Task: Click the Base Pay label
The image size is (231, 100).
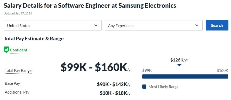Action: [12, 83]
